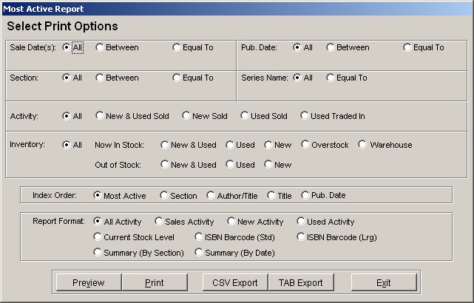The height and width of the screenshot is (303, 474).
Task: Exit the Most Active Report dialog
Action: (384, 282)
